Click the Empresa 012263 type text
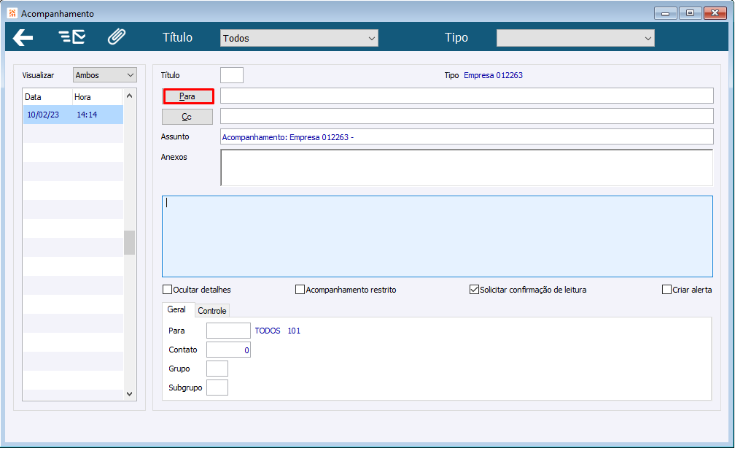The width and height of the screenshot is (735, 451). [493, 75]
